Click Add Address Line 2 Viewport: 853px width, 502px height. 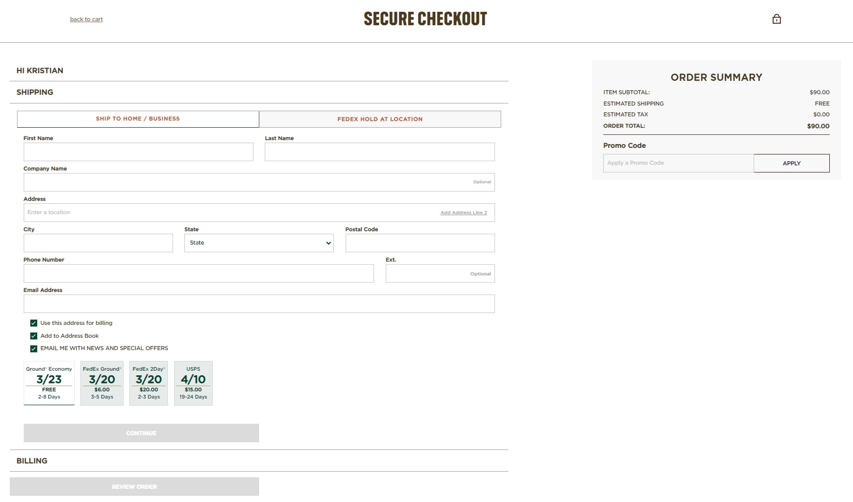(x=464, y=212)
